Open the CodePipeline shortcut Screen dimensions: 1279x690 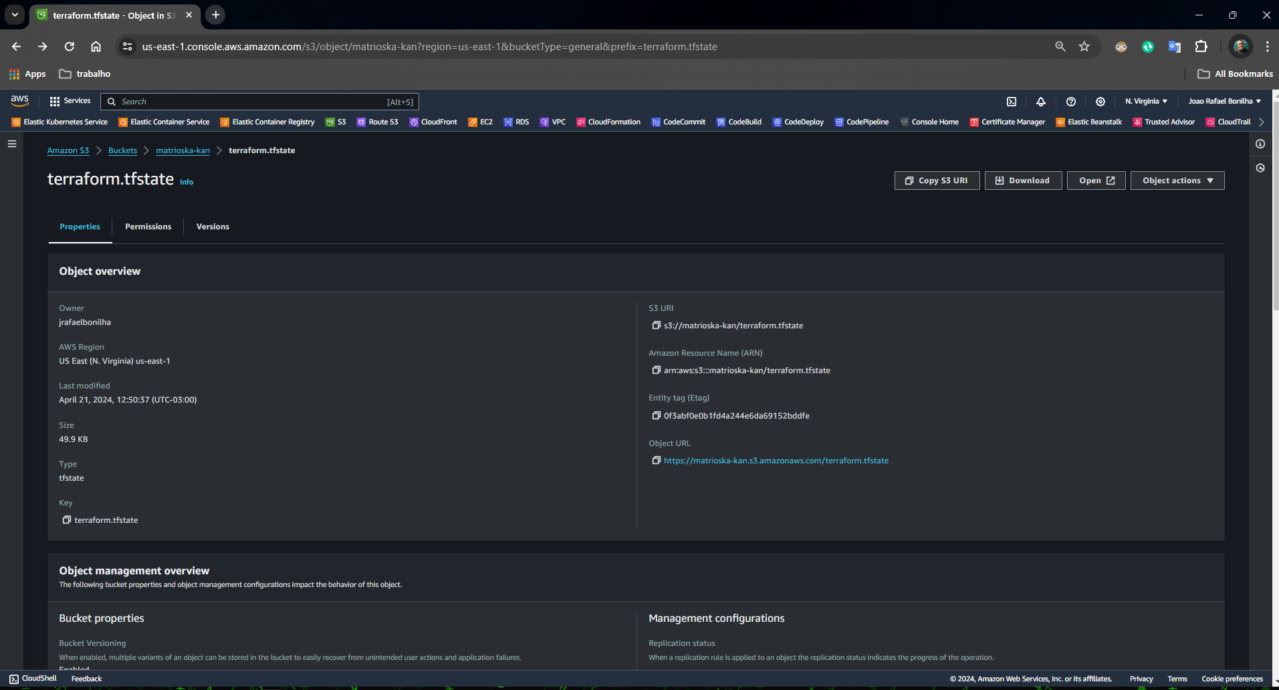862,122
